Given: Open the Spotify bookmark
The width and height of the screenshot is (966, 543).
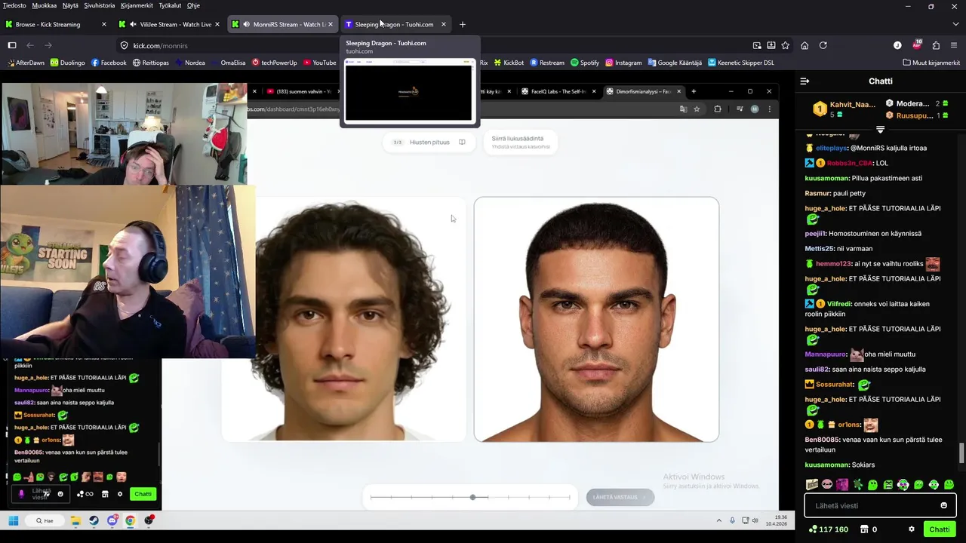Looking at the screenshot, I should (x=584, y=63).
